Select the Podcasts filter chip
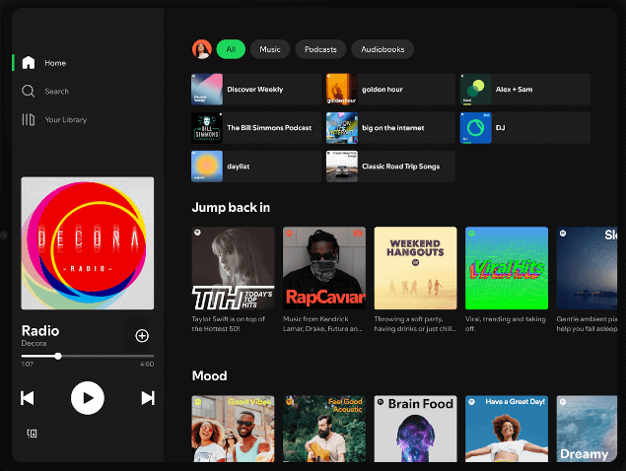The width and height of the screenshot is (626, 471). (320, 49)
